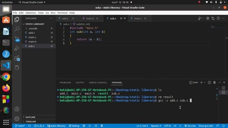Open the launch profile dropdown beside plus
Screen dimensions: 228x128
pyautogui.click(x=204, y=82)
